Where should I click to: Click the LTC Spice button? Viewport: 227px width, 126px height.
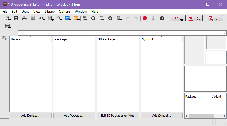click(x=195, y=18)
